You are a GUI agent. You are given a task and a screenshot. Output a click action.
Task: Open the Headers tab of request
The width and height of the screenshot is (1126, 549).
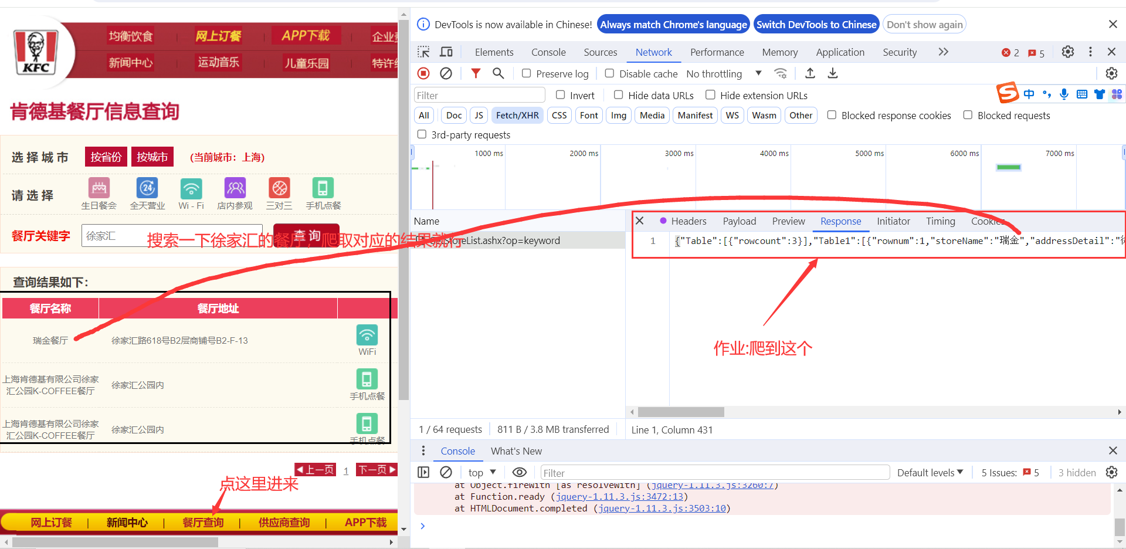click(x=689, y=221)
